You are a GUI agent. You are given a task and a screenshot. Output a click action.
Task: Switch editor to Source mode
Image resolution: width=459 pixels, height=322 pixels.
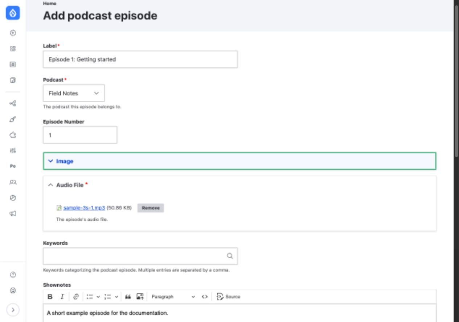[x=229, y=297]
